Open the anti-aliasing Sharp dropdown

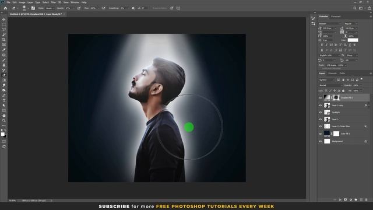[x=352, y=55]
